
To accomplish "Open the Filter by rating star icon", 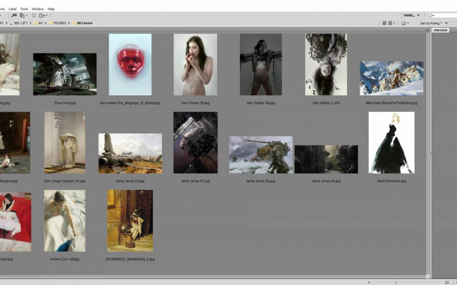I will pyautogui.click(x=405, y=23).
